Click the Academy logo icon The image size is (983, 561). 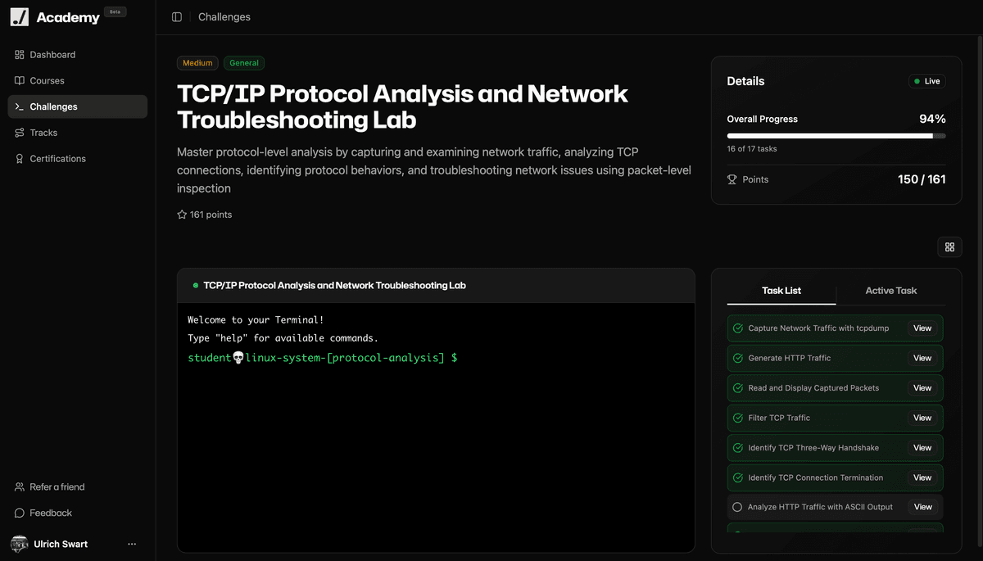(20, 17)
